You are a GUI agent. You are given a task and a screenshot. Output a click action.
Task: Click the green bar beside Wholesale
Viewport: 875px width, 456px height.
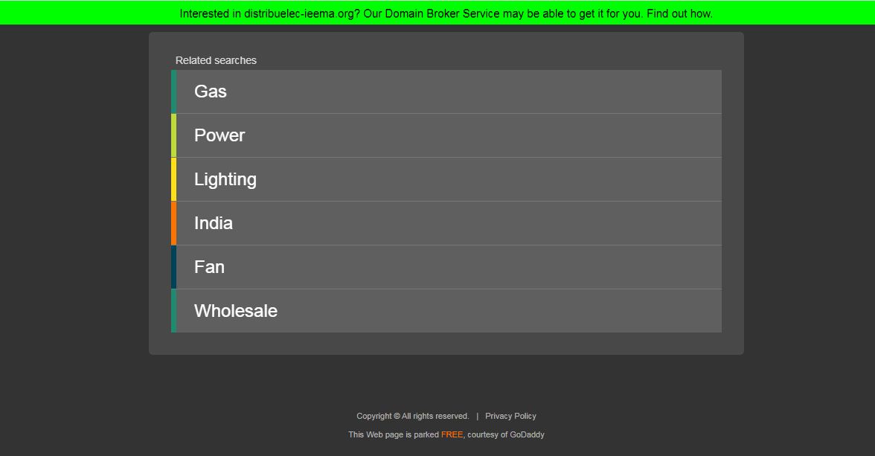click(174, 311)
